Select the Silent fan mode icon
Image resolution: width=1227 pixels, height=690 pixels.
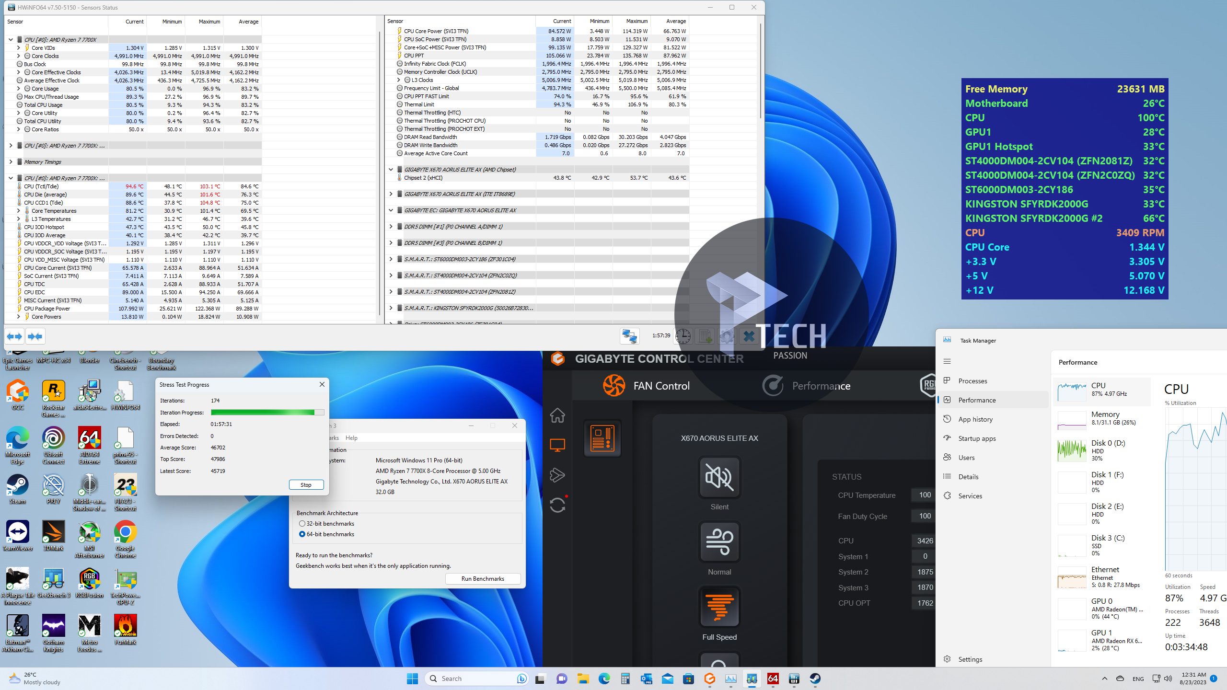(x=719, y=477)
